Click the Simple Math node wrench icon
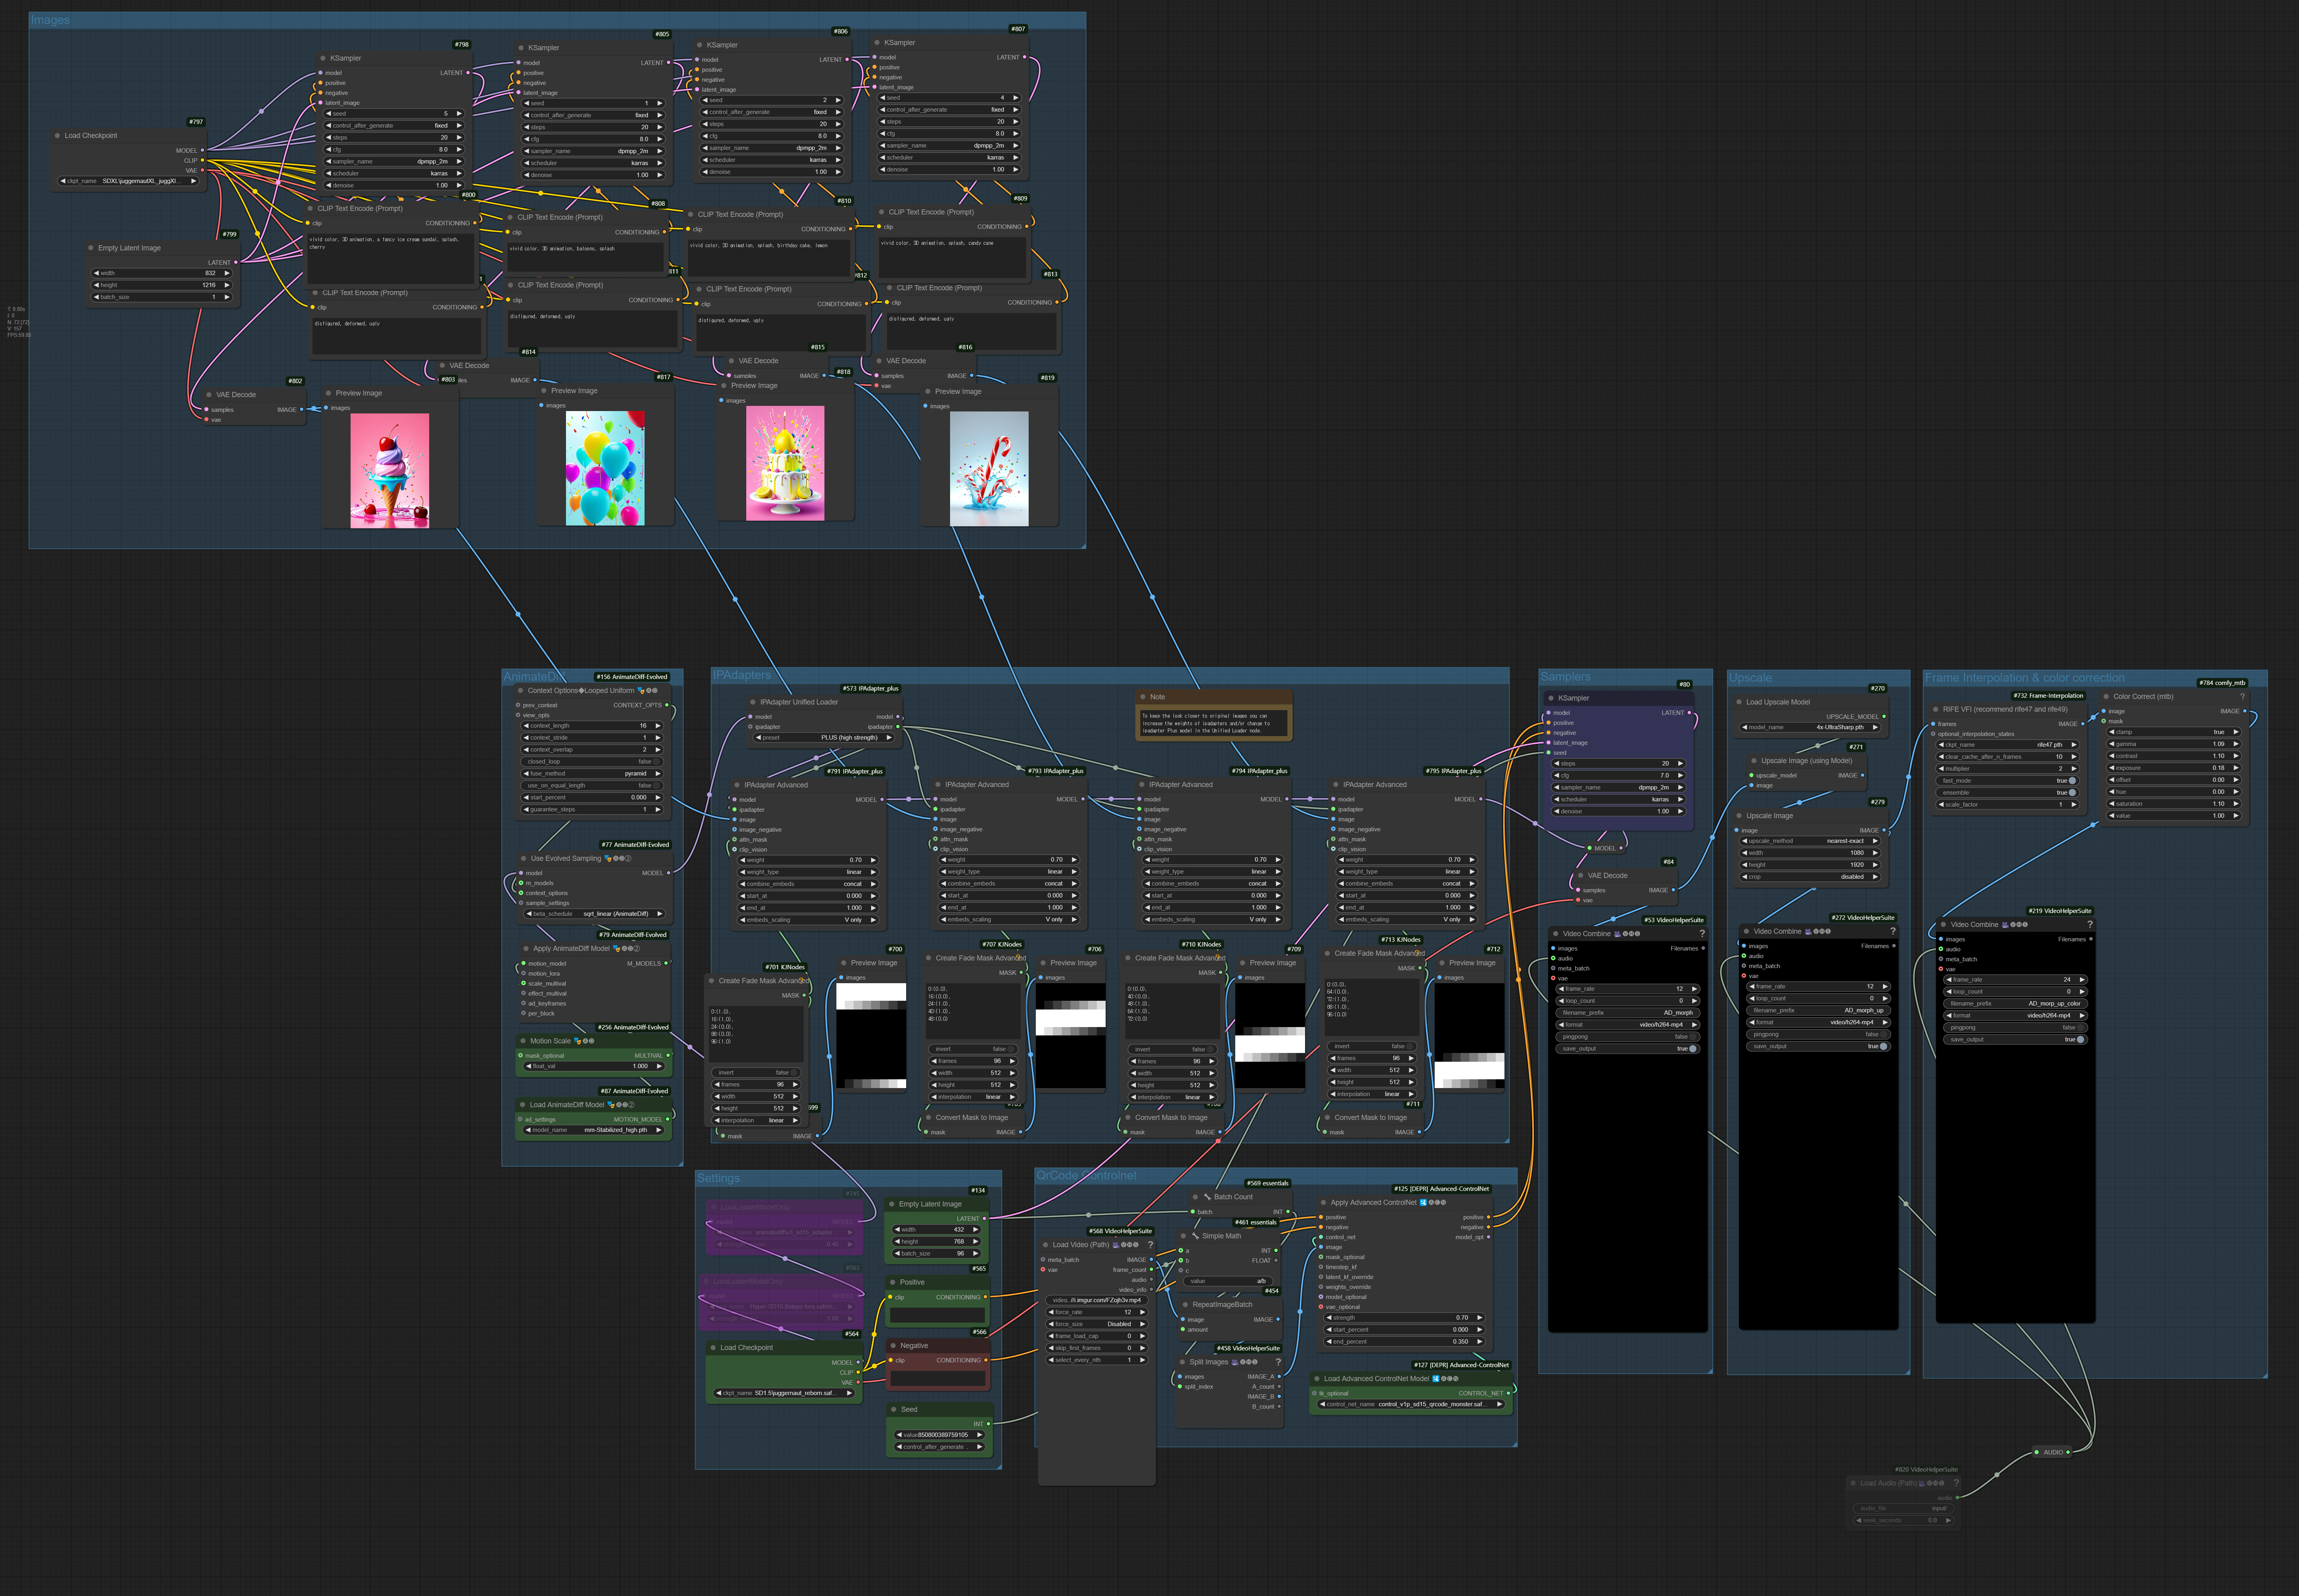Screen dimensions: 2299x1596 click(x=1195, y=1236)
